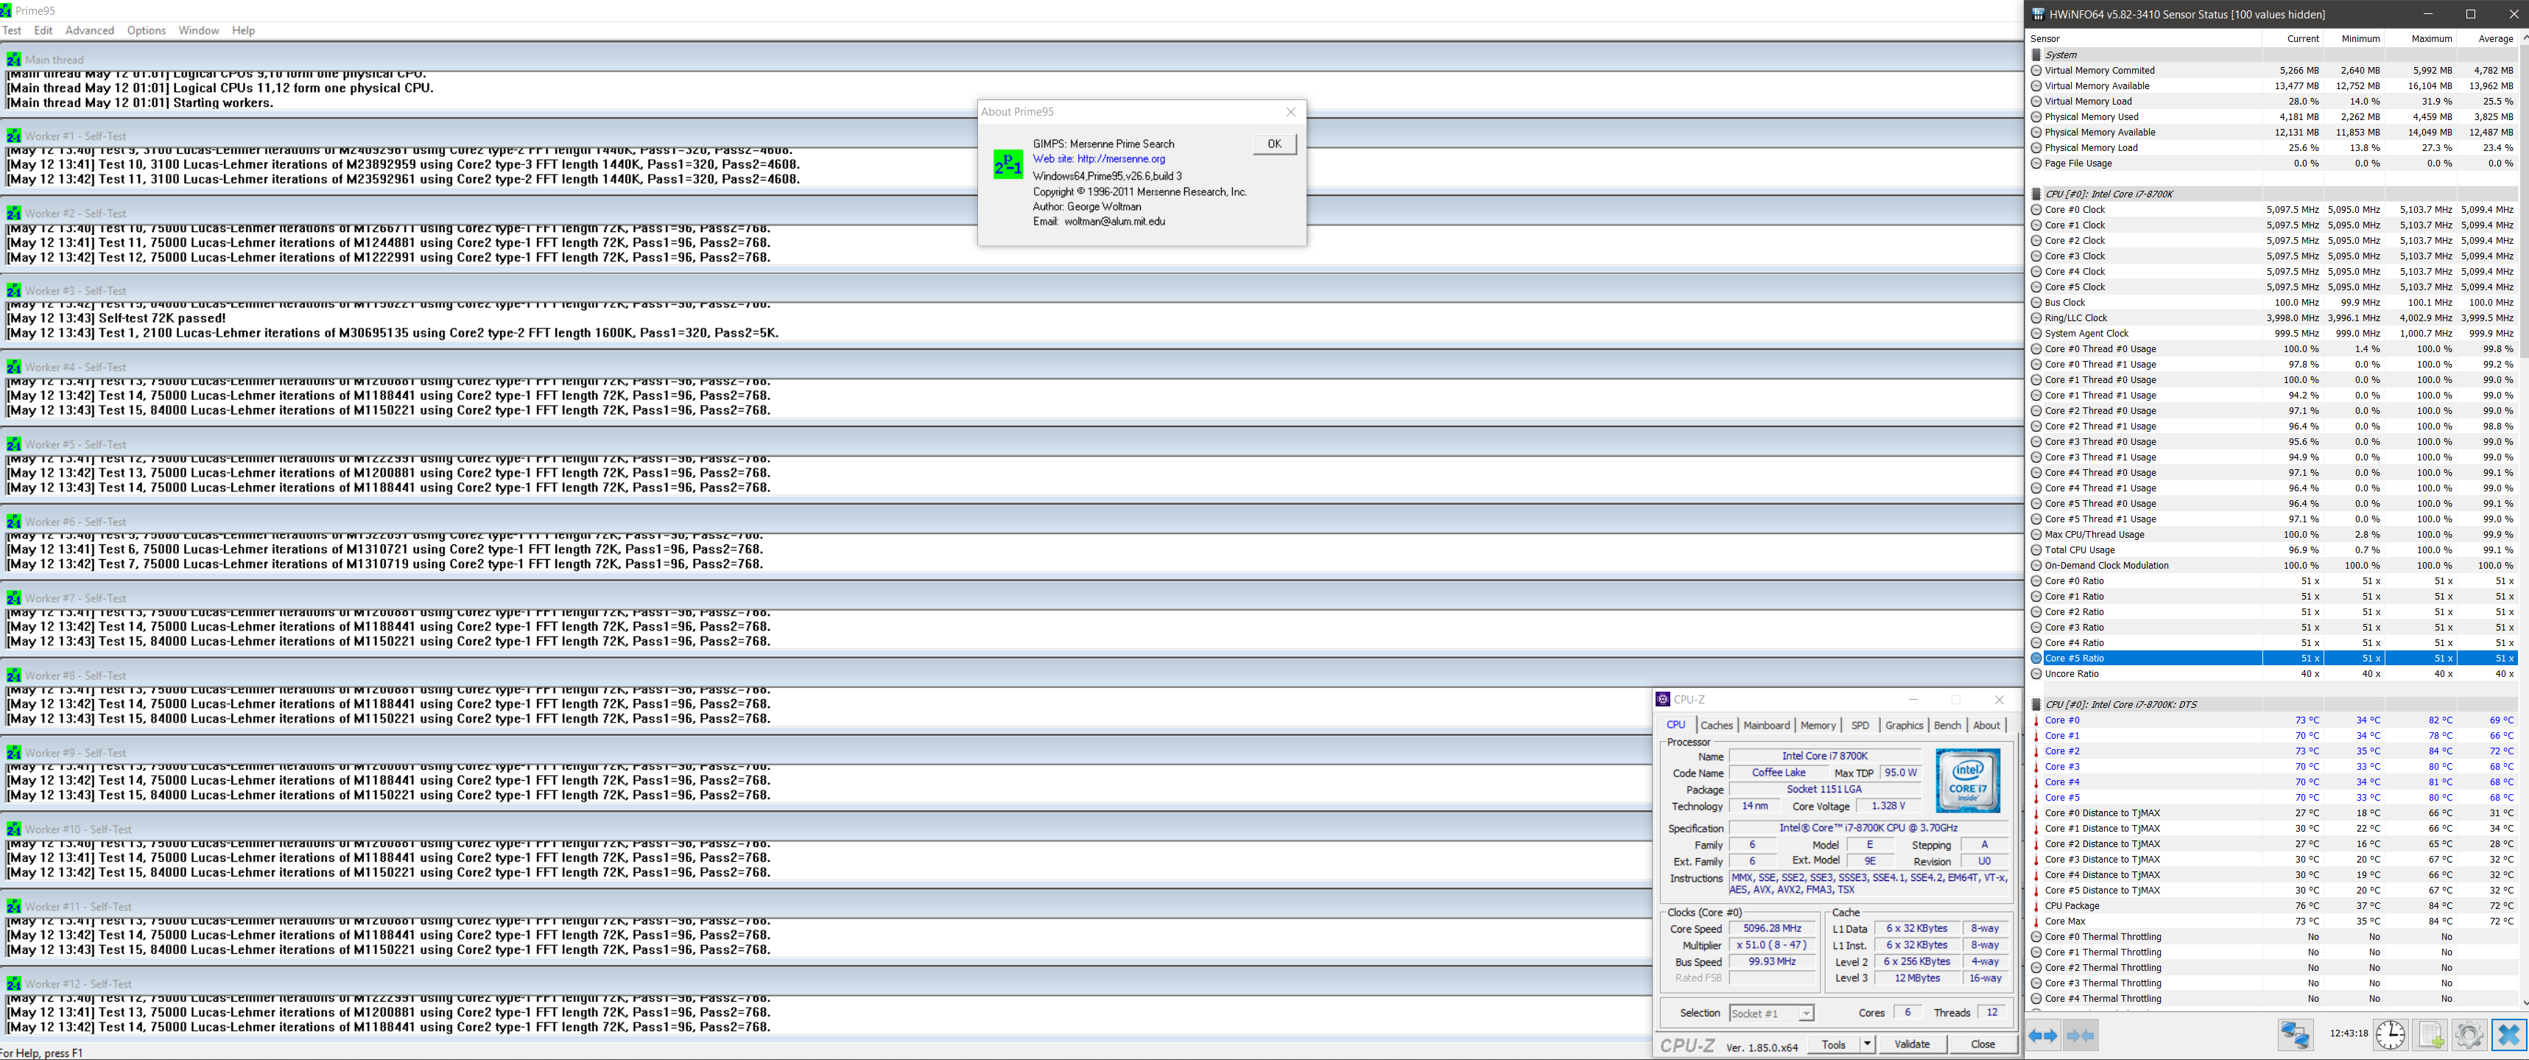Click the Prime95 icon in About dialog
This screenshot has width=2529, height=1060.
click(x=1007, y=164)
